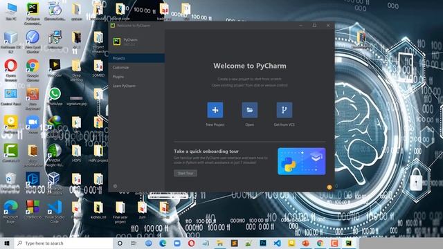
Task: Click the Get from VCS branch icon
Action: coord(284,110)
